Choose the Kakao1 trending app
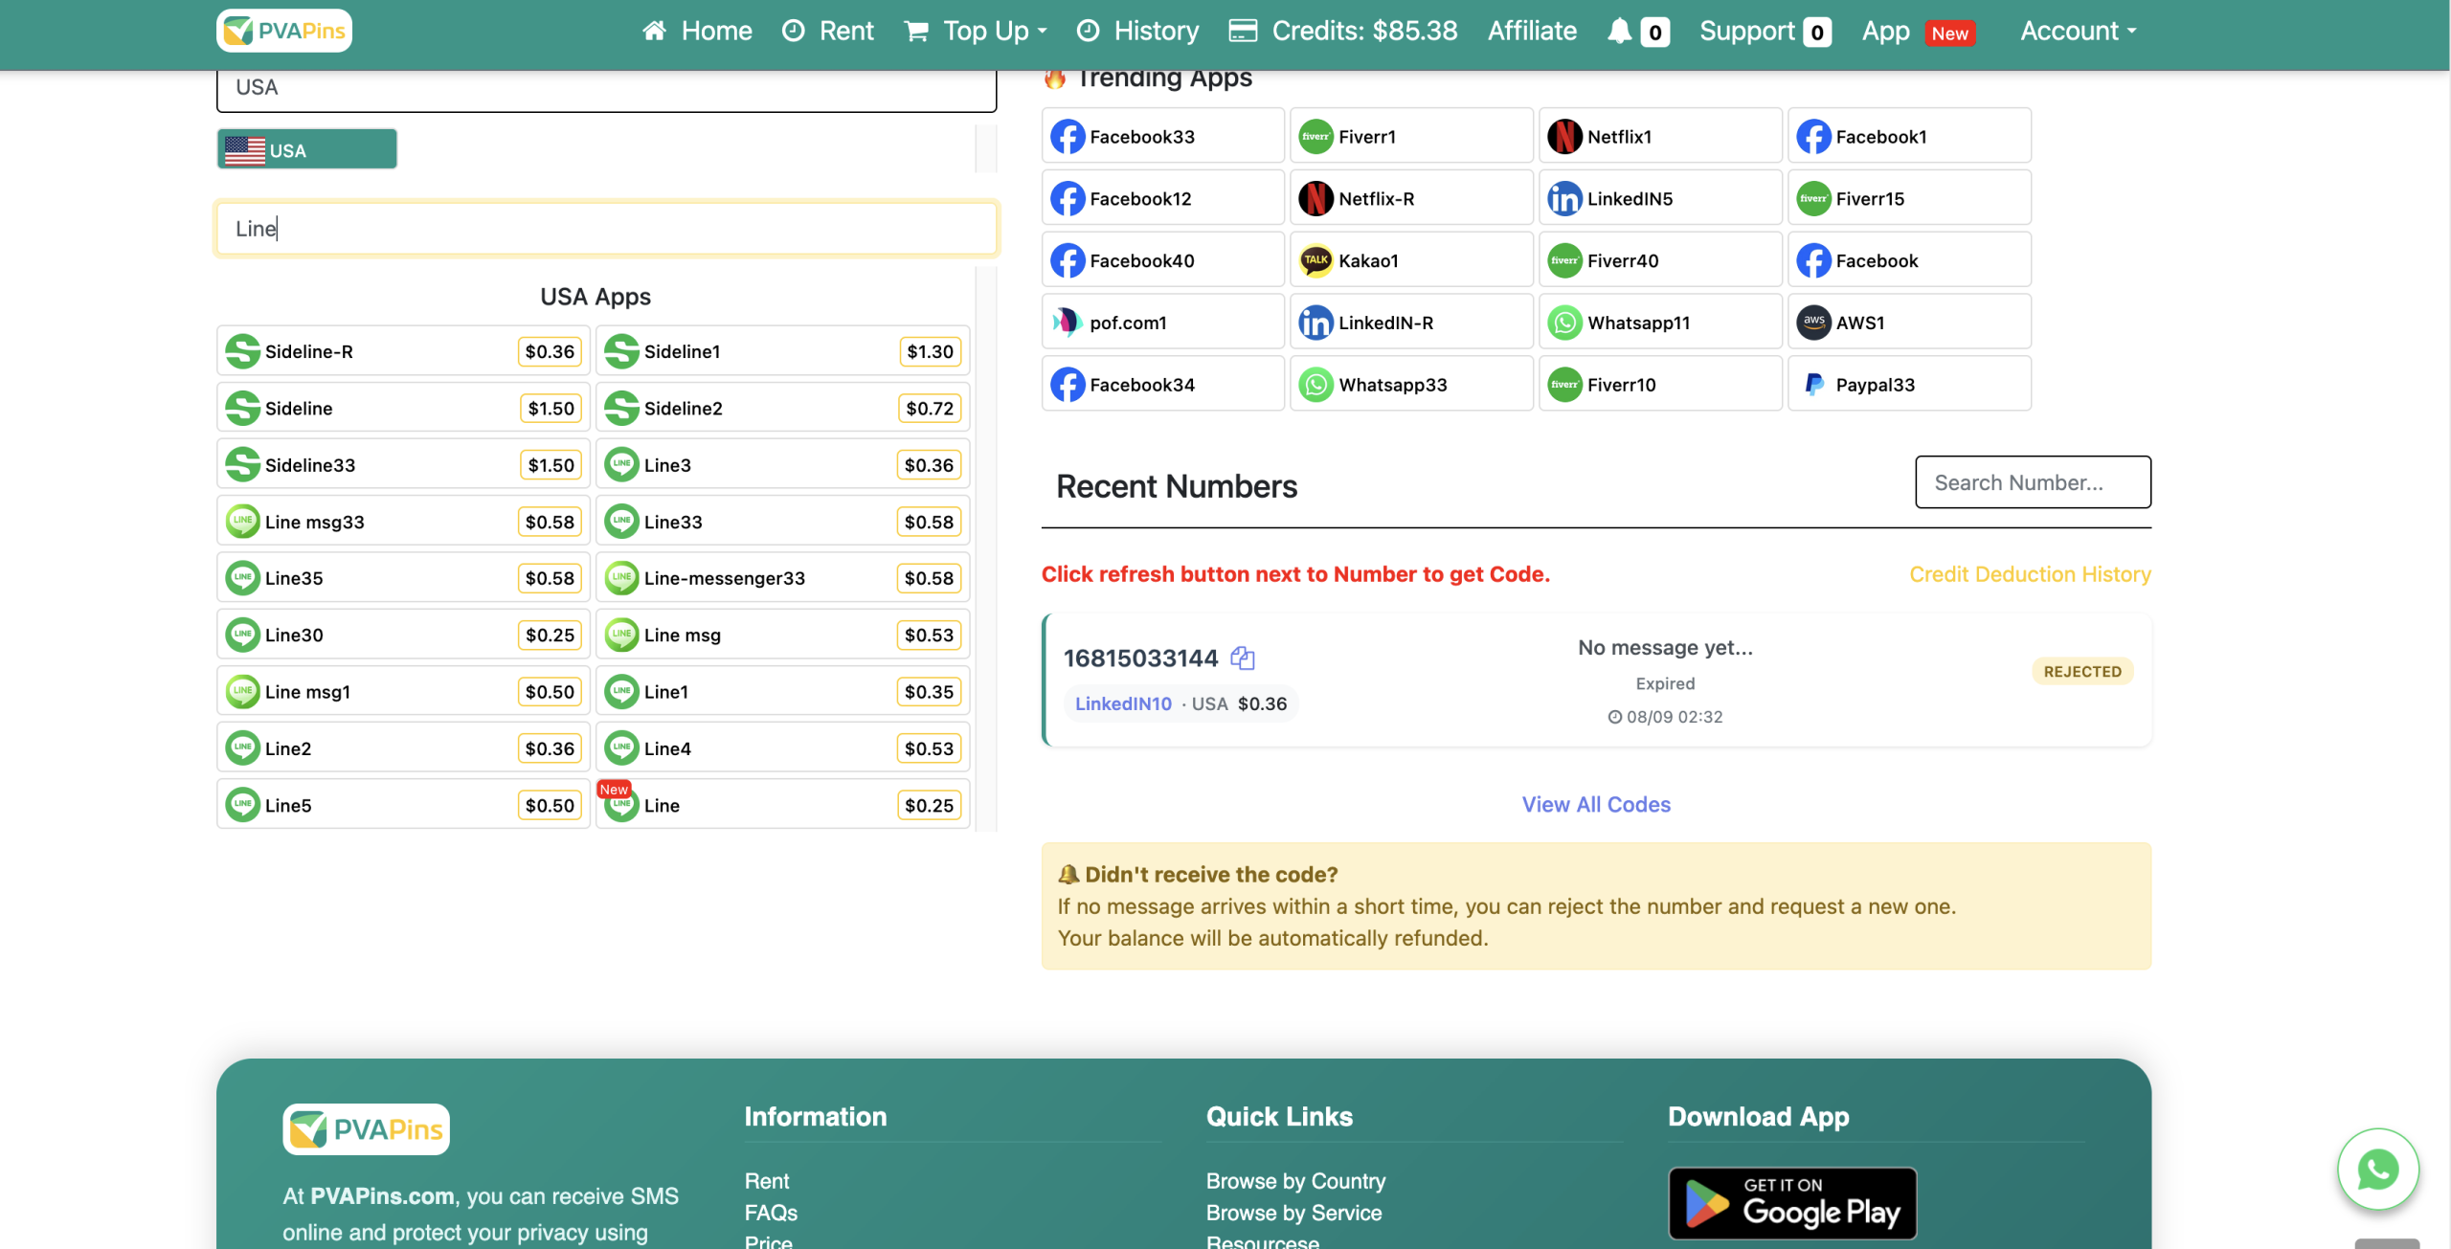This screenshot has height=1249, width=2451. coord(1411,260)
